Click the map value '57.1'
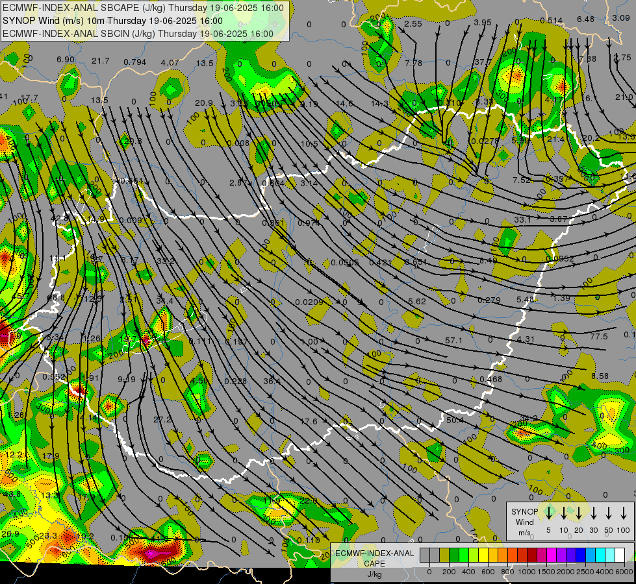Screen dimensions: 636x584 (x=453, y=341)
